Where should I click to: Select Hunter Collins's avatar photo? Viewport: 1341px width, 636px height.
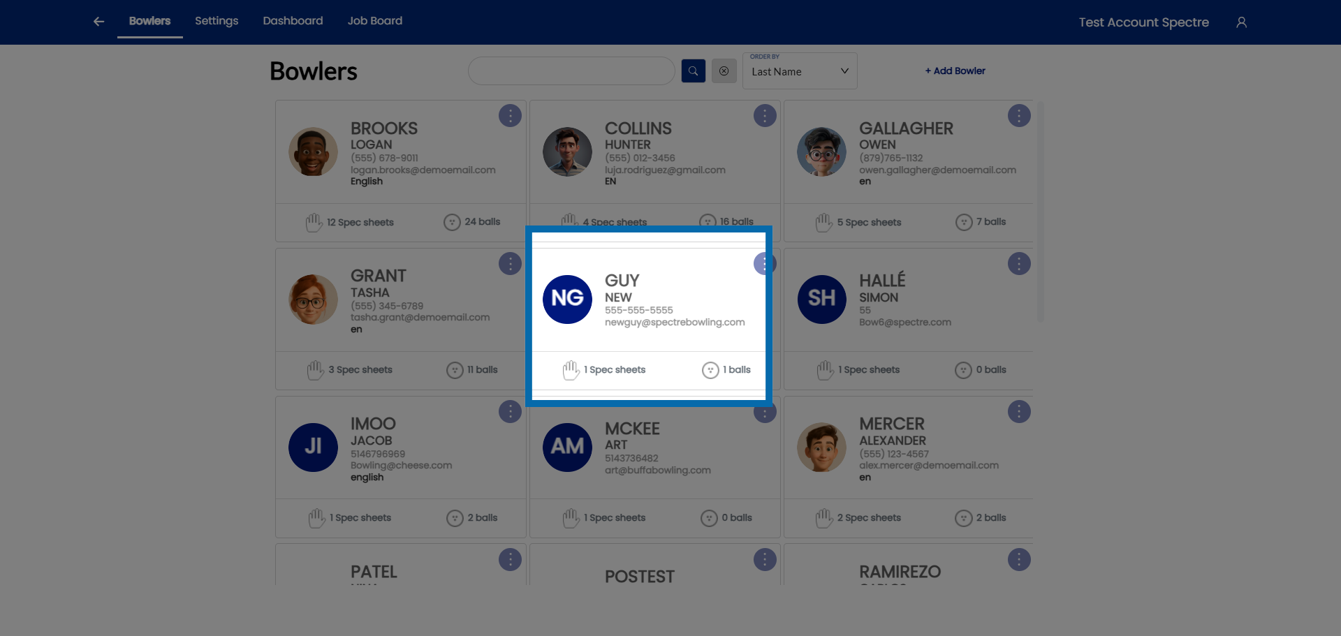[567, 151]
